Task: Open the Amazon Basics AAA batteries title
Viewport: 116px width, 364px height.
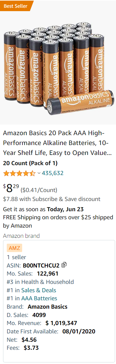Action: [x=56, y=143]
